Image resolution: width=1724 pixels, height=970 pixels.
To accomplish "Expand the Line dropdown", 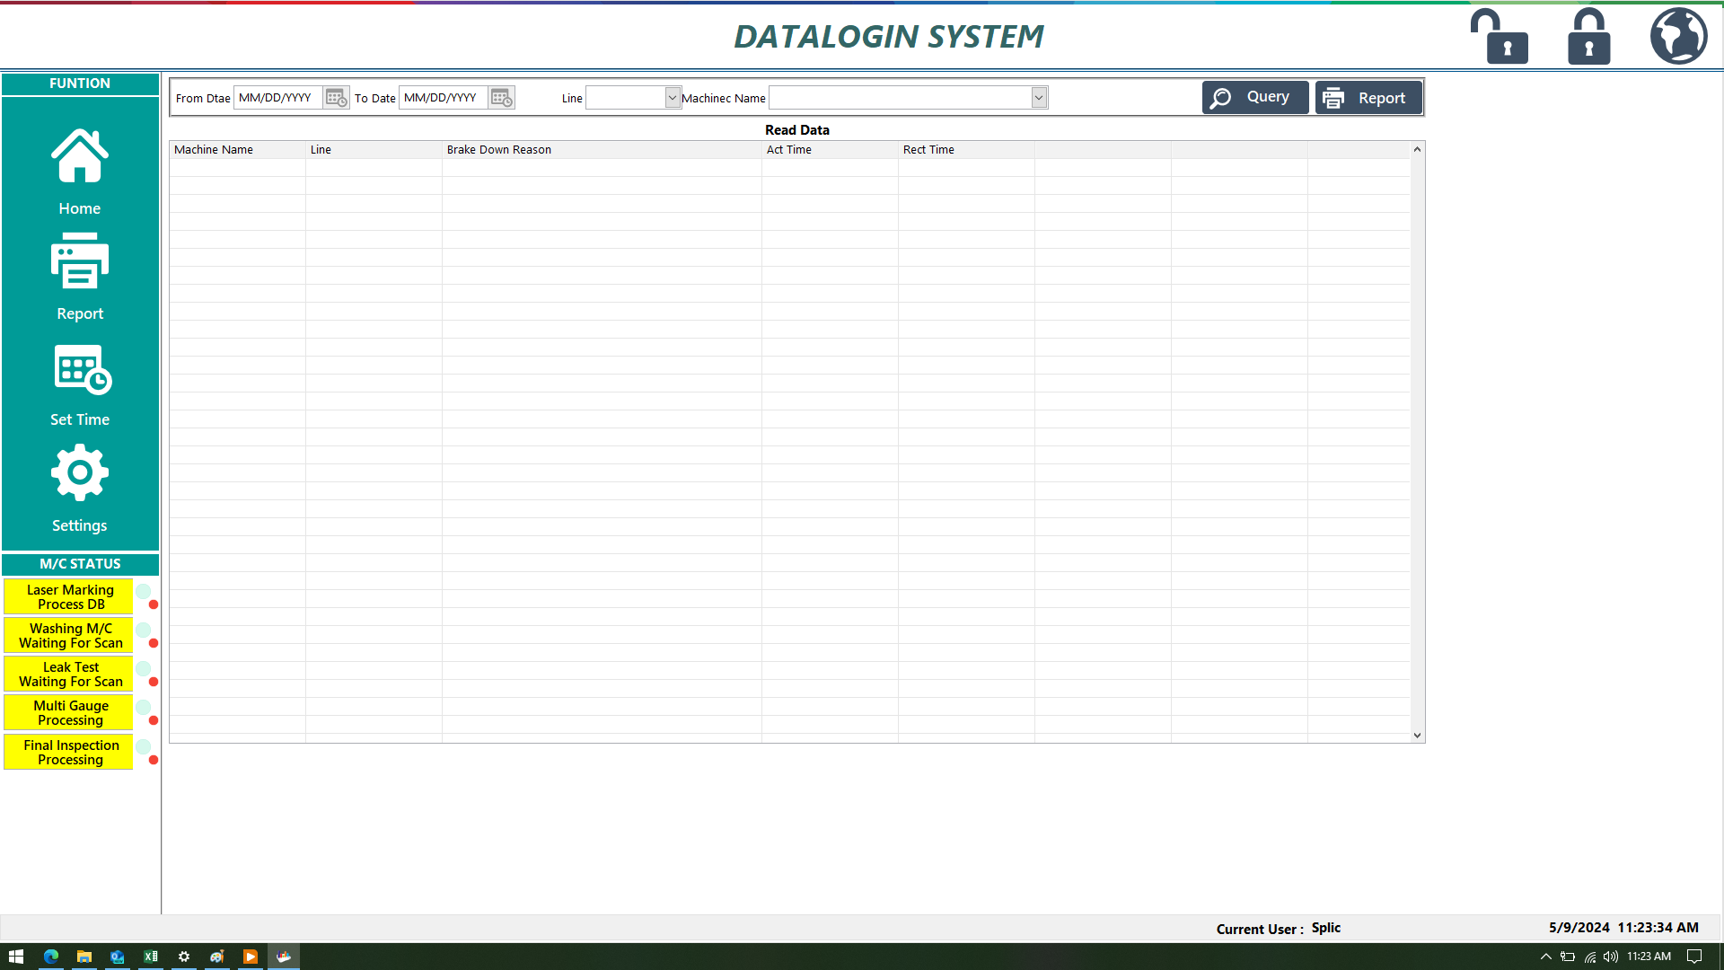I will pyautogui.click(x=673, y=98).
